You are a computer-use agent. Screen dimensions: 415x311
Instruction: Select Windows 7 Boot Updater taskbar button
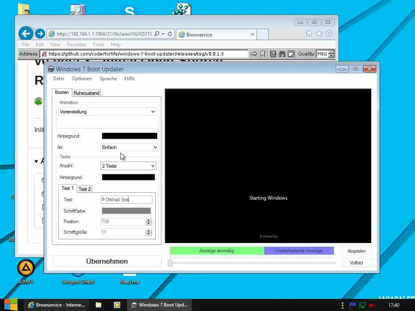click(160, 305)
